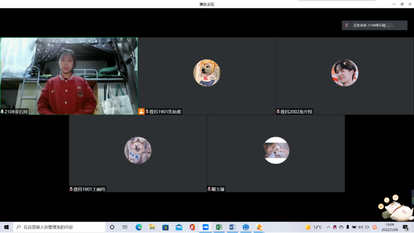Viewport: 414px width, 233px height.
Task: Open Excel from the taskbar
Action: pyautogui.click(x=219, y=227)
